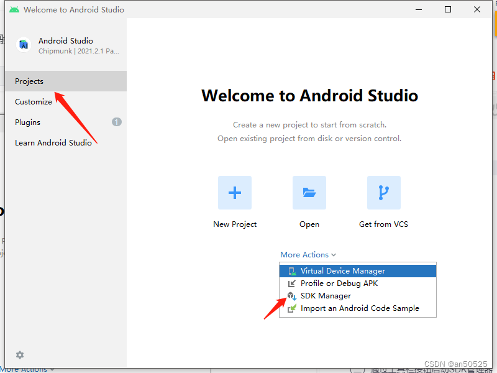497x373 pixels.
Task: Click the SDK Manager cube icon
Action: point(291,296)
